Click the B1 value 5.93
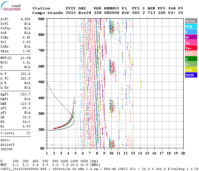The height and width of the screenshot is (171, 199). [x=26, y=126]
